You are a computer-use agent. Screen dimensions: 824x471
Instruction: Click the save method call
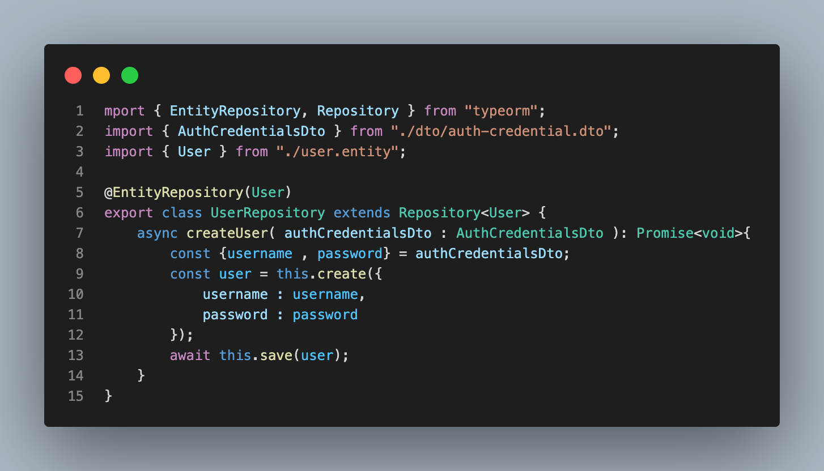pos(277,356)
